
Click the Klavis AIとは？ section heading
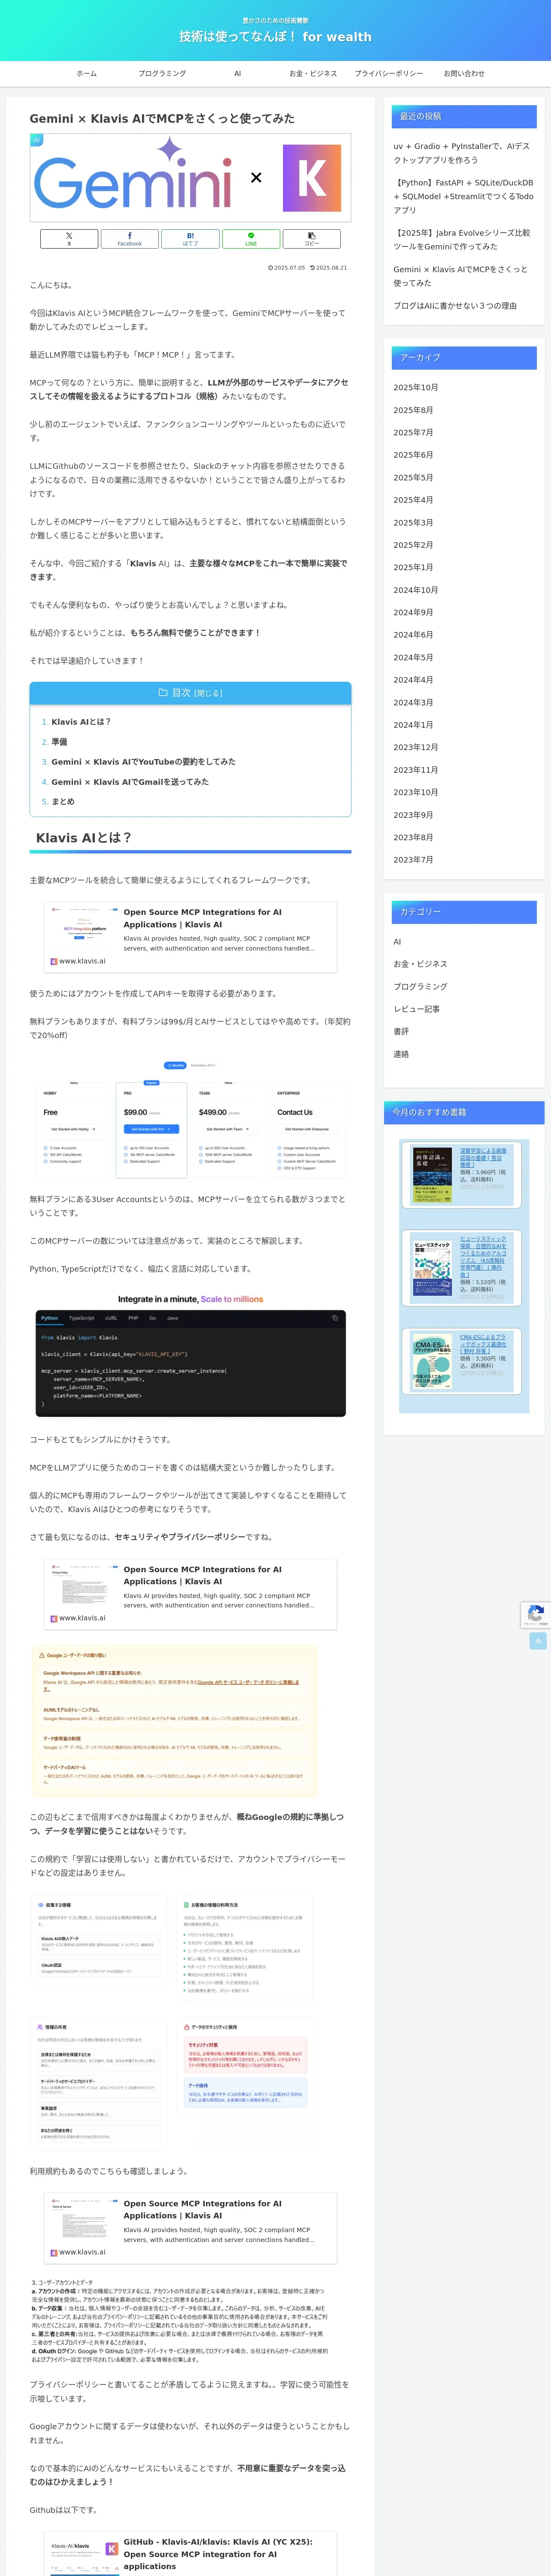tap(190, 838)
